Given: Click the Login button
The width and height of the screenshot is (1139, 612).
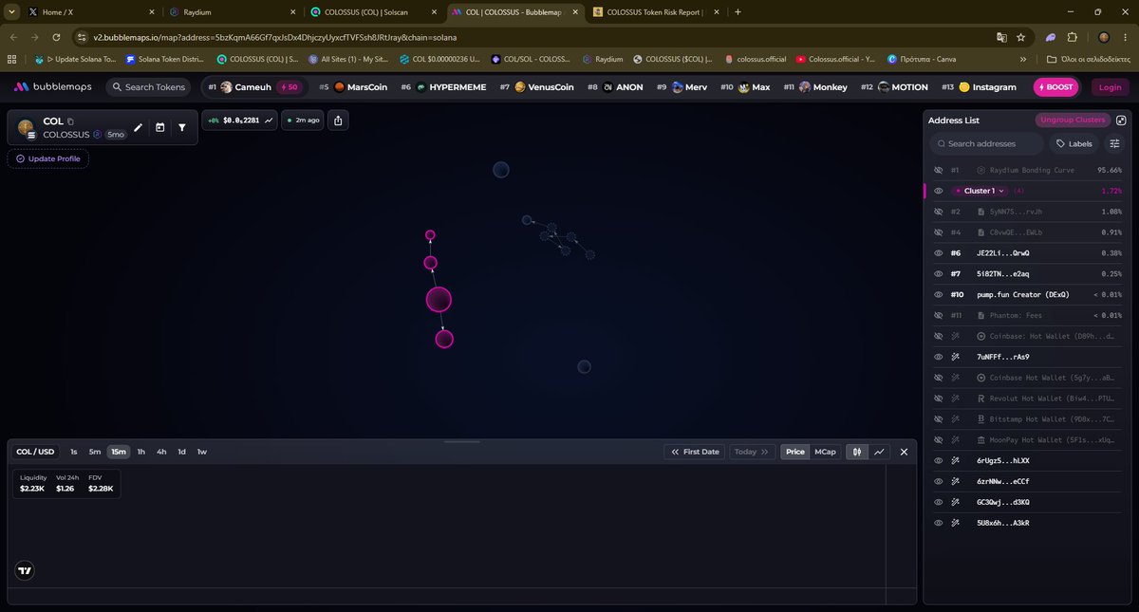Looking at the screenshot, I should pyautogui.click(x=1109, y=87).
